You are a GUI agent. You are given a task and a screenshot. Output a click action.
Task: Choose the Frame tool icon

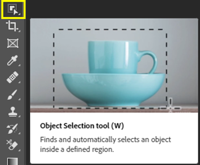click(13, 43)
